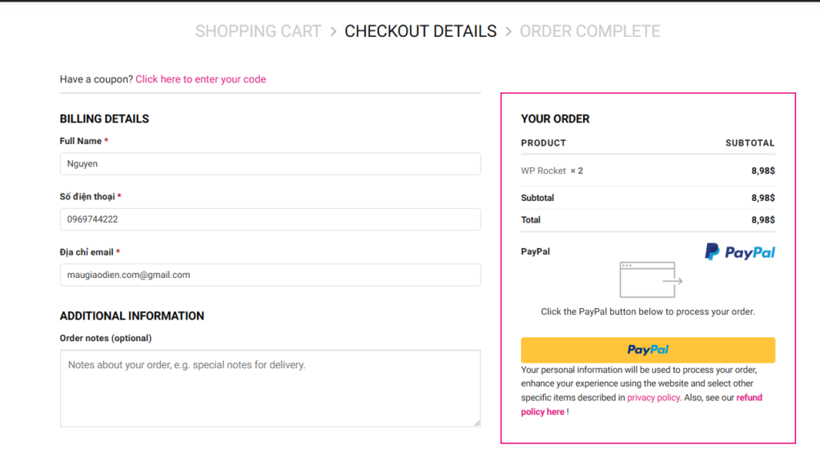The image size is (820, 462).
Task: Click inside the Order notes text area
Action: tap(270, 388)
